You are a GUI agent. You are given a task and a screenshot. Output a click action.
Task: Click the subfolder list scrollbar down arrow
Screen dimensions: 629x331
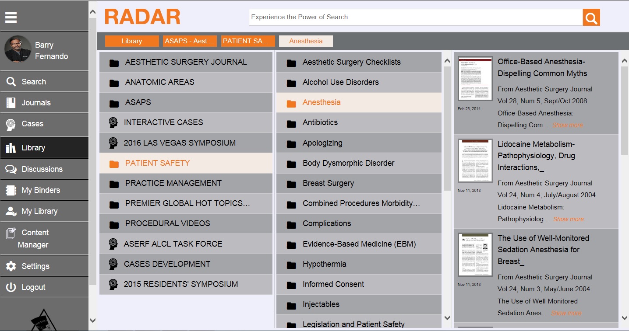coord(447,318)
